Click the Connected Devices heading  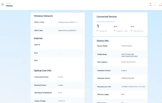(107, 17)
